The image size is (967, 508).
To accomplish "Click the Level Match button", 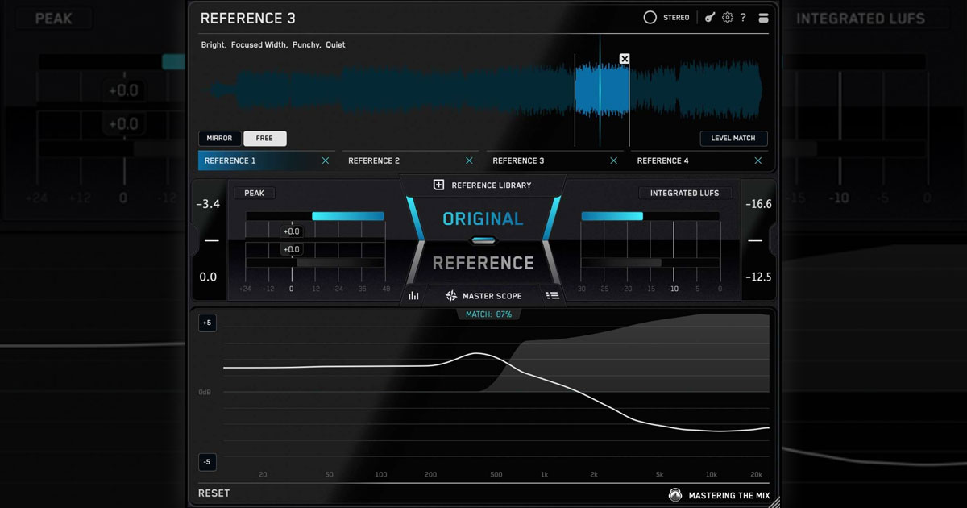I will 733,138.
